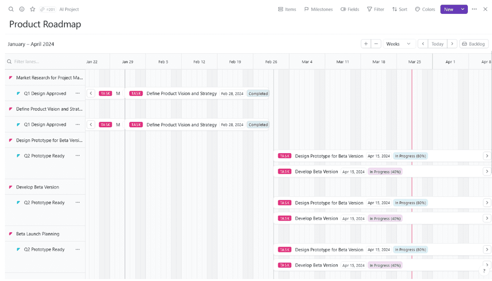Expand the Design Prototype for Beta Version task bar
The height and width of the screenshot is (281, 492).
click(487, 156)
